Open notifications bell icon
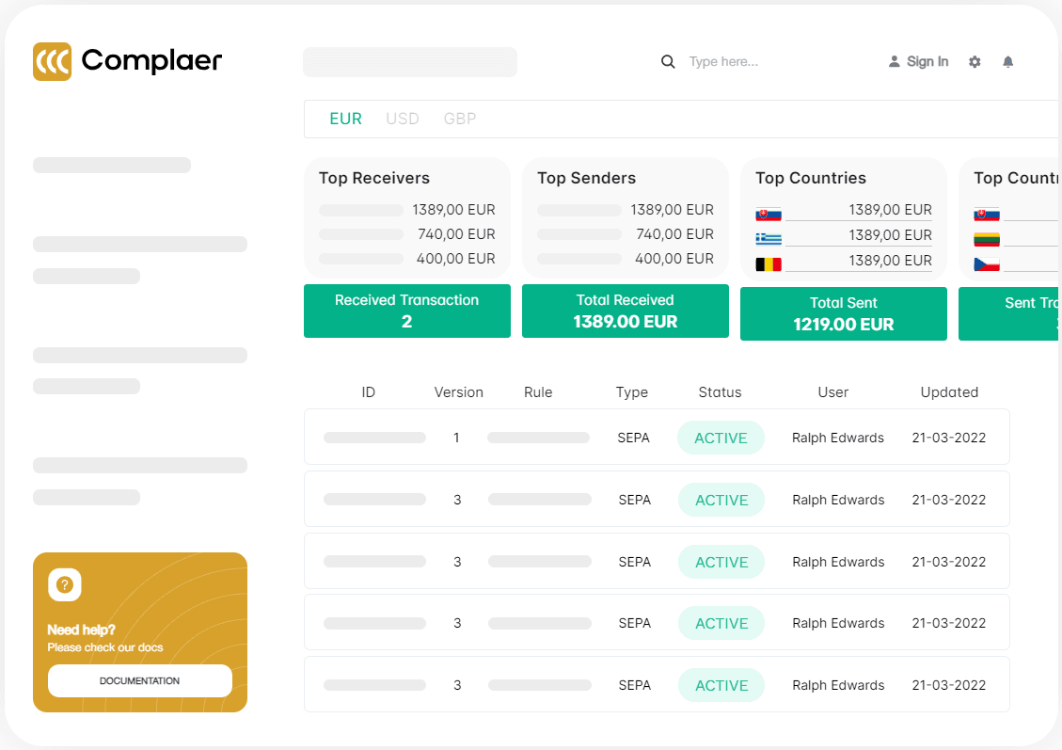 [x=1007, y=62]
